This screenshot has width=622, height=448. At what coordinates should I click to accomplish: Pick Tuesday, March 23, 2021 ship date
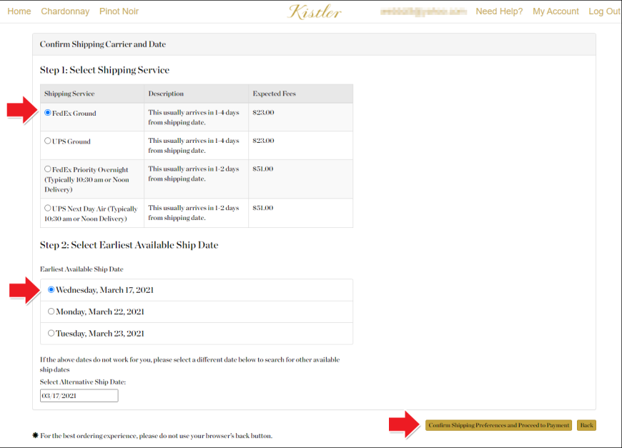51,334
